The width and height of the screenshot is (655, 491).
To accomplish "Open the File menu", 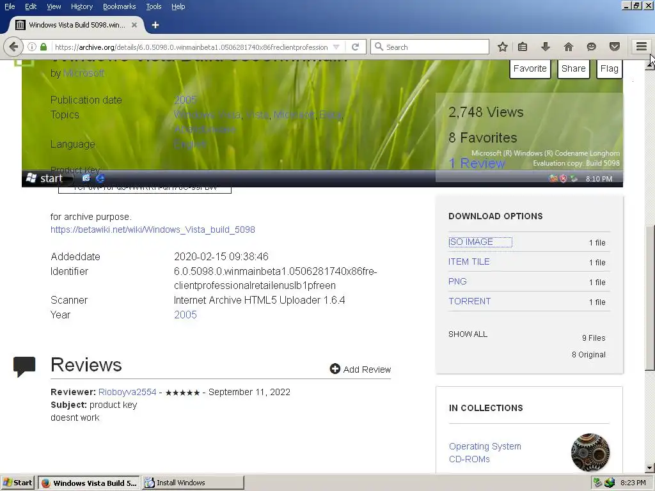I will tap(10, 6).
